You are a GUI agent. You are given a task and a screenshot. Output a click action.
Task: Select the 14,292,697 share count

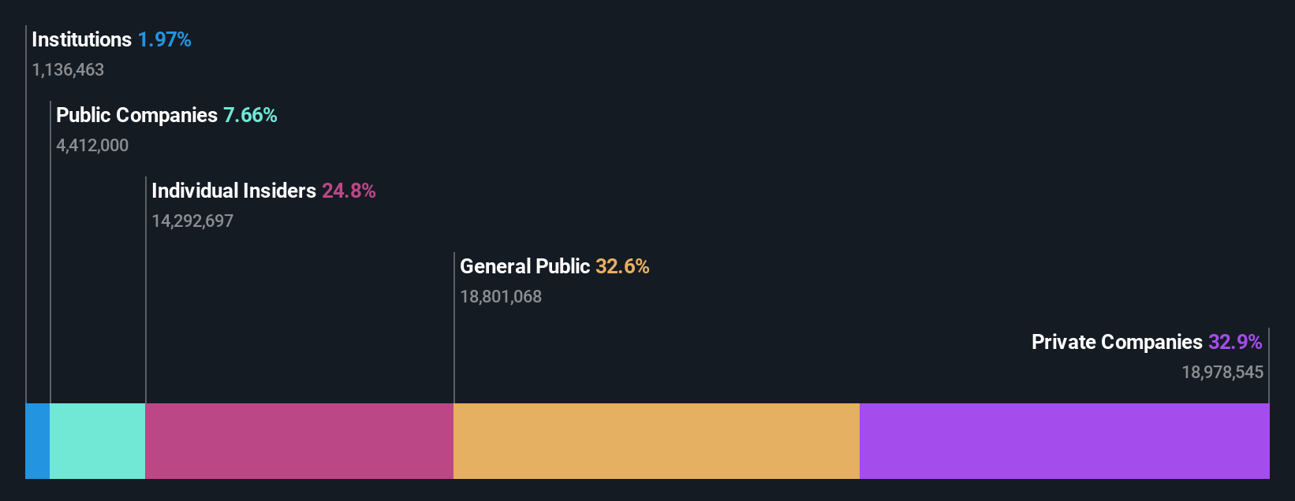click(x=192, y=221)
